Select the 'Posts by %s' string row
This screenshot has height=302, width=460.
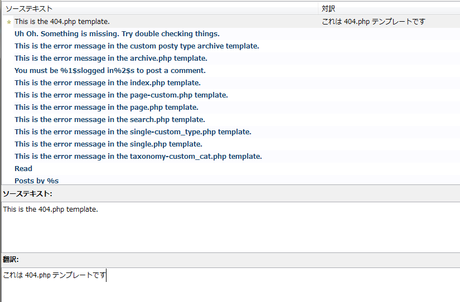click(36, 181)
